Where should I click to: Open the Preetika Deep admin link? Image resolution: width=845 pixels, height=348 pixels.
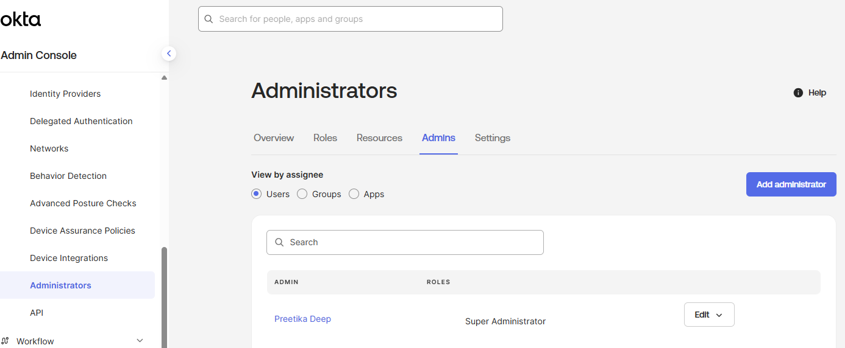302,319
